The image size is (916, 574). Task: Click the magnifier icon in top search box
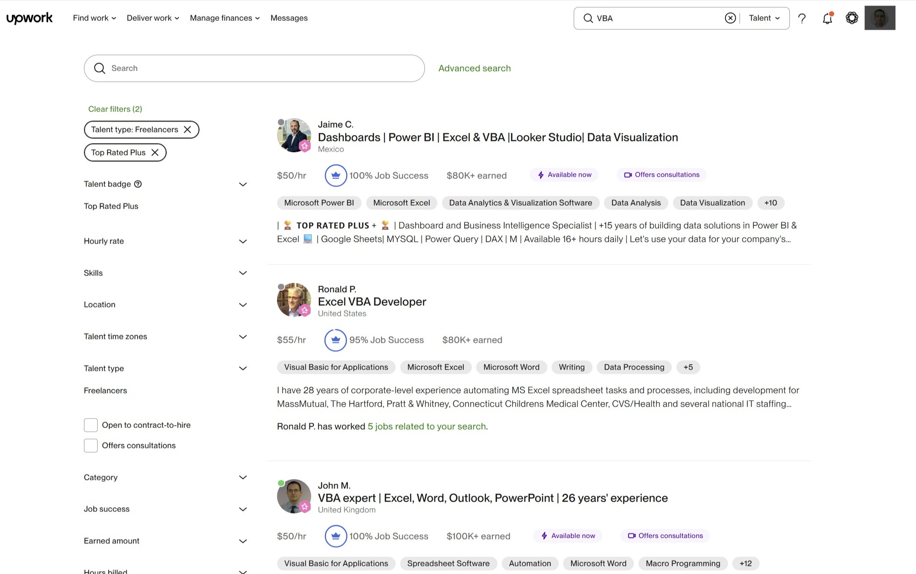(x=588, y=18)
